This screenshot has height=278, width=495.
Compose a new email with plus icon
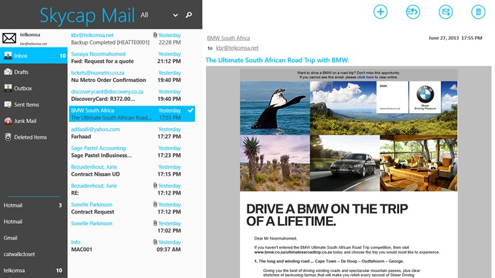(380, 12)
